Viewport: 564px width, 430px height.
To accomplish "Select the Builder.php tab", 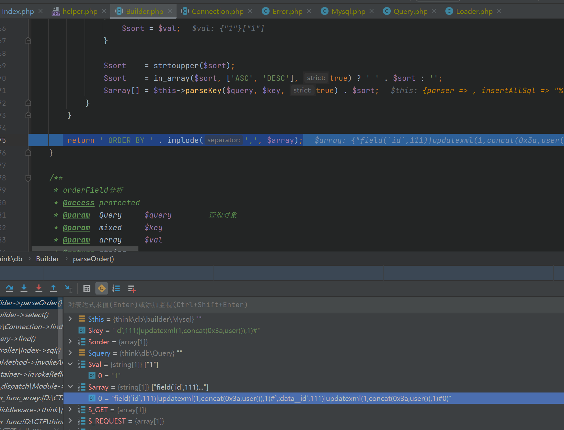I will (144, 11).
